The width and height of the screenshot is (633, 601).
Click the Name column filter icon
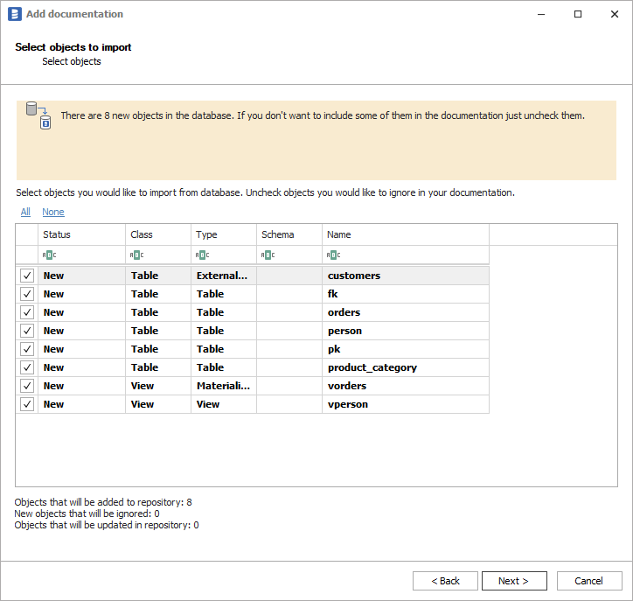tap(333, 255)
